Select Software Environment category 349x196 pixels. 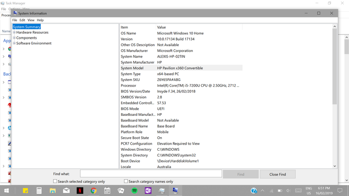[34, 43]
